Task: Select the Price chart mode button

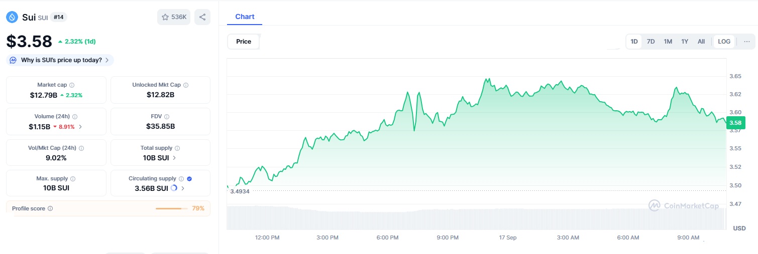Action: (244, 42)
